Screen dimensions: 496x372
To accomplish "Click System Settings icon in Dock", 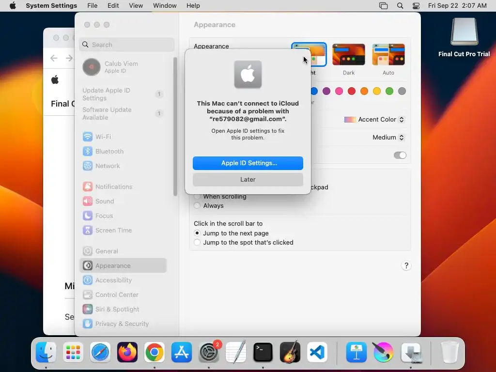I will click(x=209, y=352).
